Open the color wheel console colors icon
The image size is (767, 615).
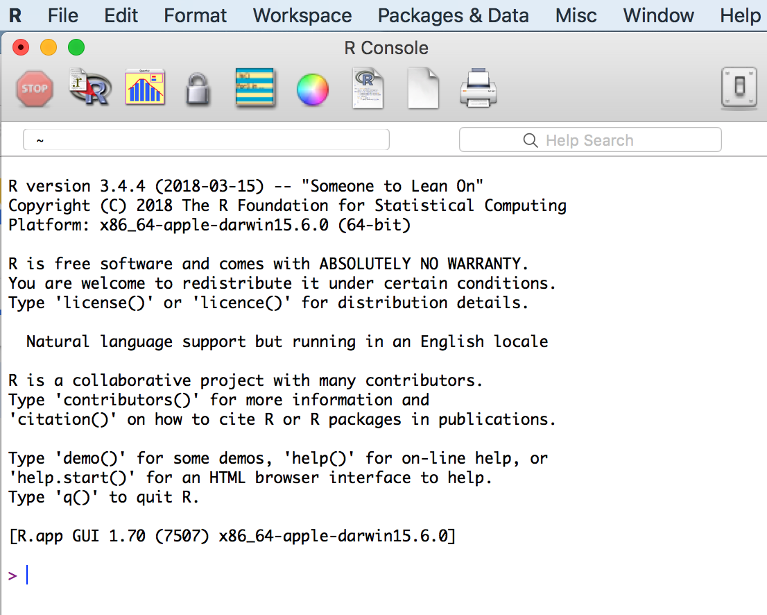[x=313, y=90]
